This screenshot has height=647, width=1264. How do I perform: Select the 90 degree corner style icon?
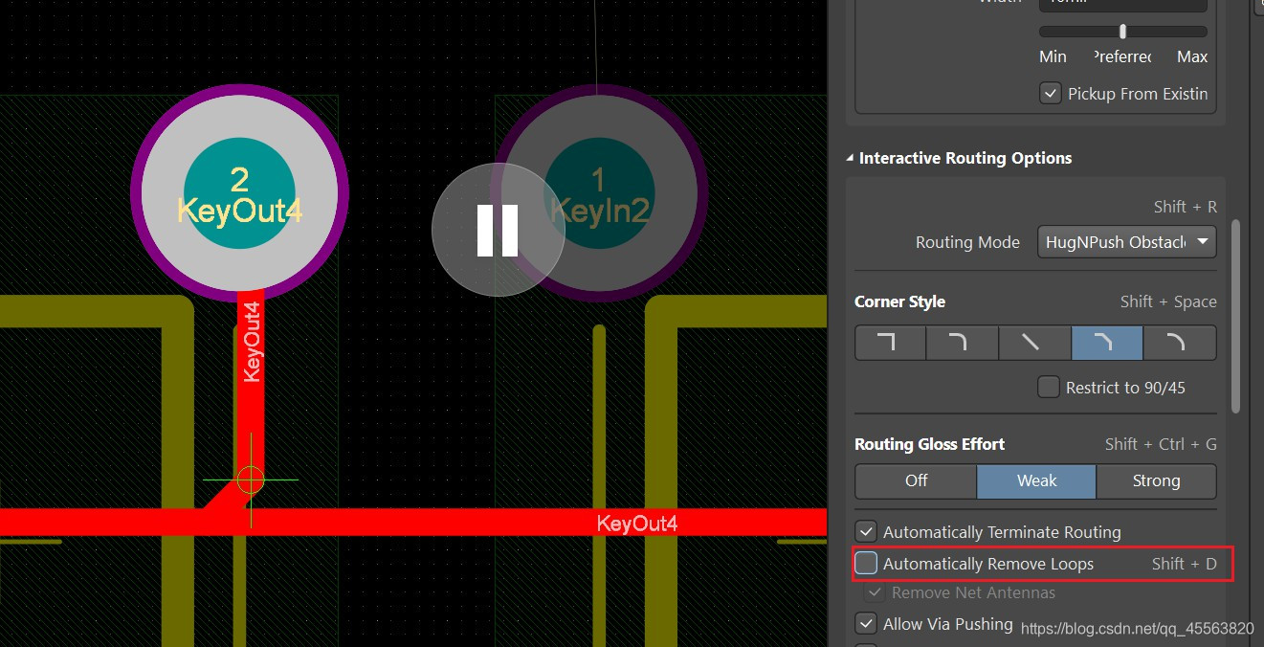[890, 343]
